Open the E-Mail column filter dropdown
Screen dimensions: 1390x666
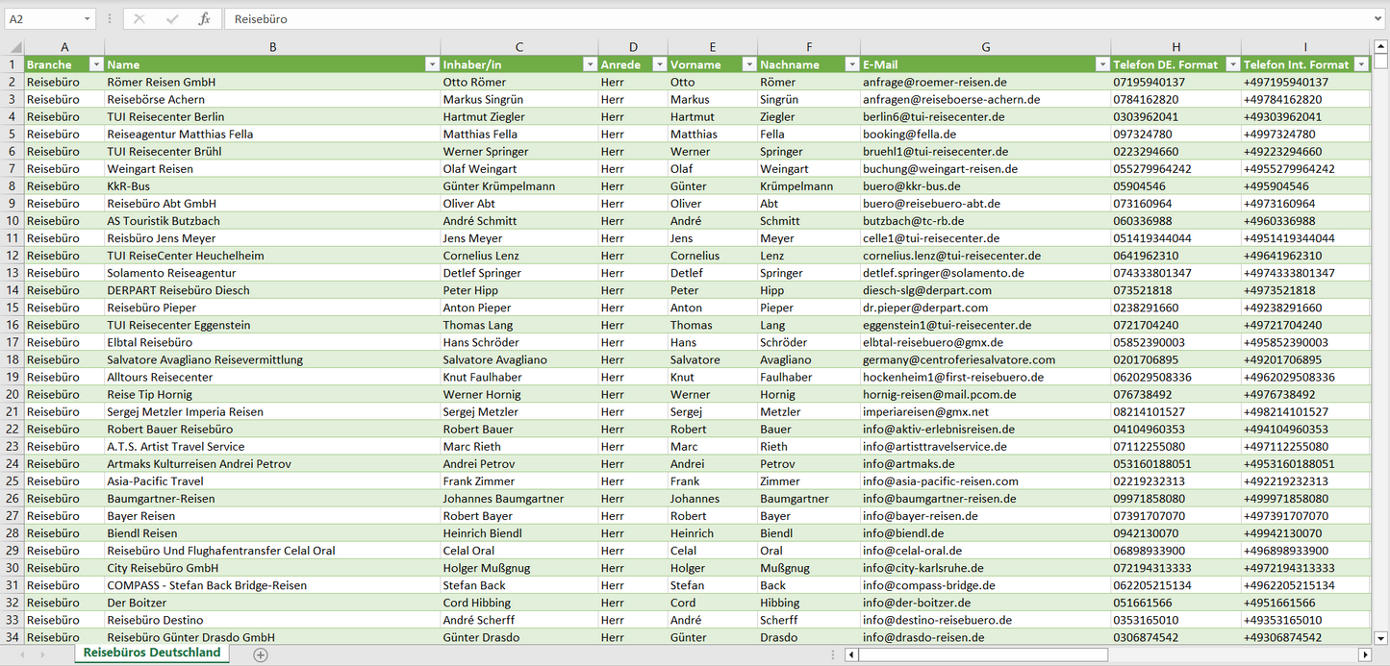pos(1101,64)
